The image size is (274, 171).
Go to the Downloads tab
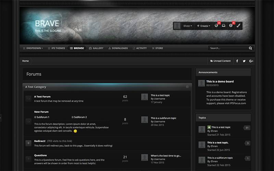coord(118,48)
